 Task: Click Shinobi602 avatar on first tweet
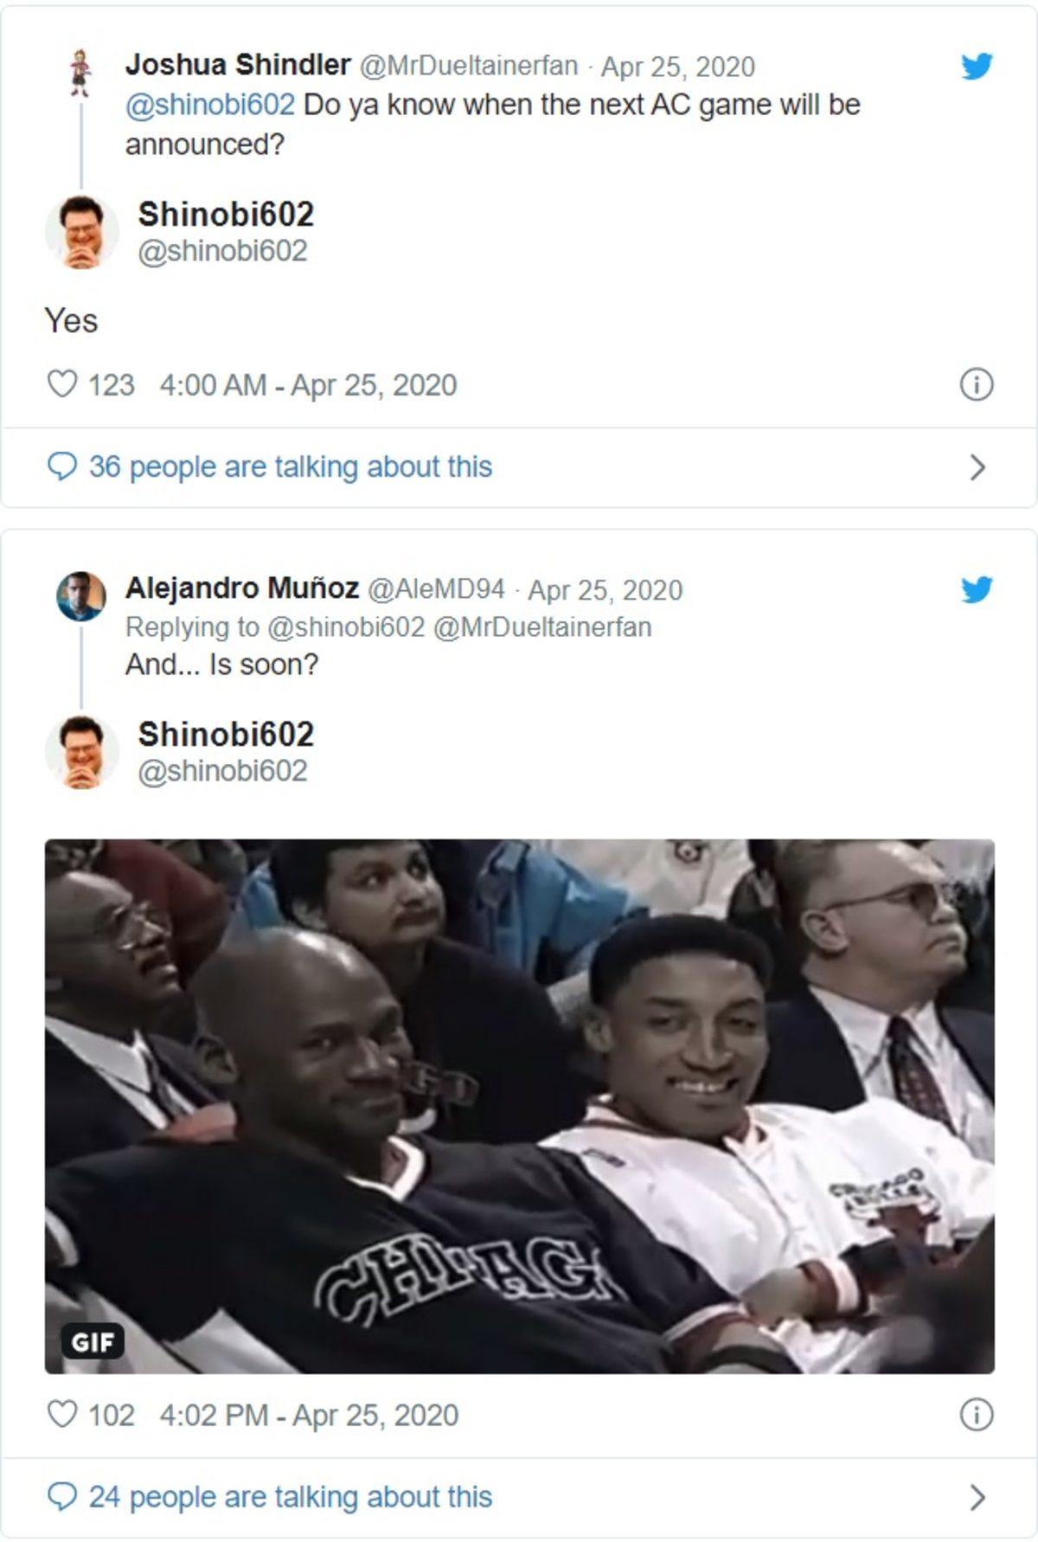coord(81,232)
